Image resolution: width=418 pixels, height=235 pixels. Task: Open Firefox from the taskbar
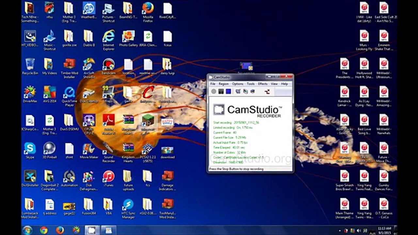(x=59, y=230)
